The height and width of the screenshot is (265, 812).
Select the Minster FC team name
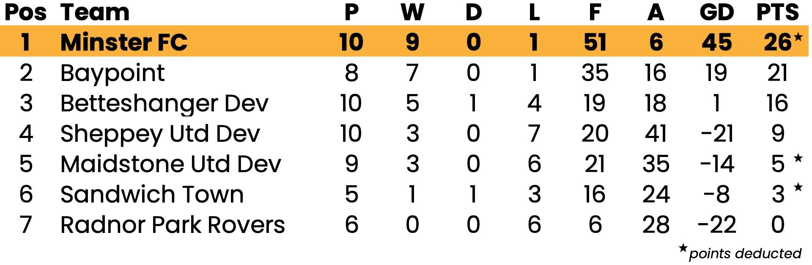click(124, 42)
